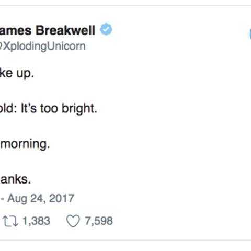Click the text "It's too bright."
Image resolution: width=251 pixels, height=251 pixels.
[x=59, y=108]
